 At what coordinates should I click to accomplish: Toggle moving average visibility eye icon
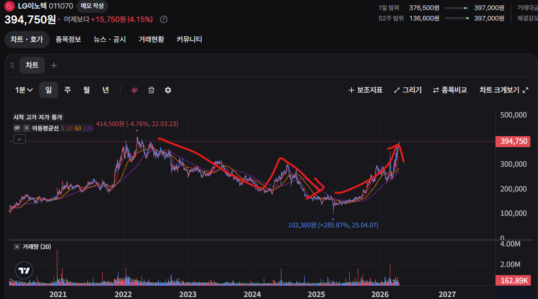point(17,128)
